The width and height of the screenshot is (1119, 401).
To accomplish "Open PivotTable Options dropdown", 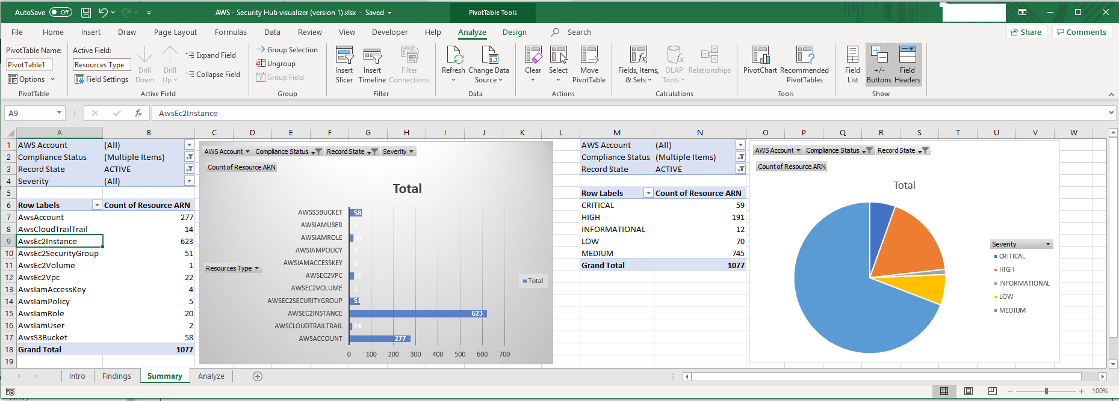I will (31, 79).
